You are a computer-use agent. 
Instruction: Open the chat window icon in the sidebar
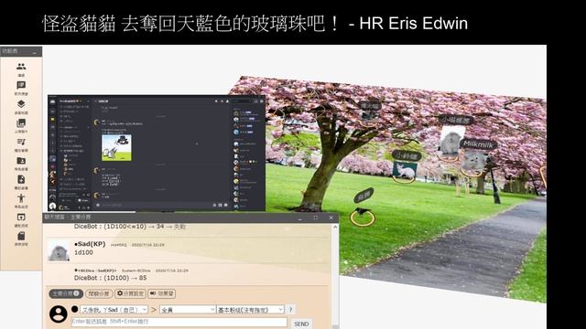pos(21,85)
